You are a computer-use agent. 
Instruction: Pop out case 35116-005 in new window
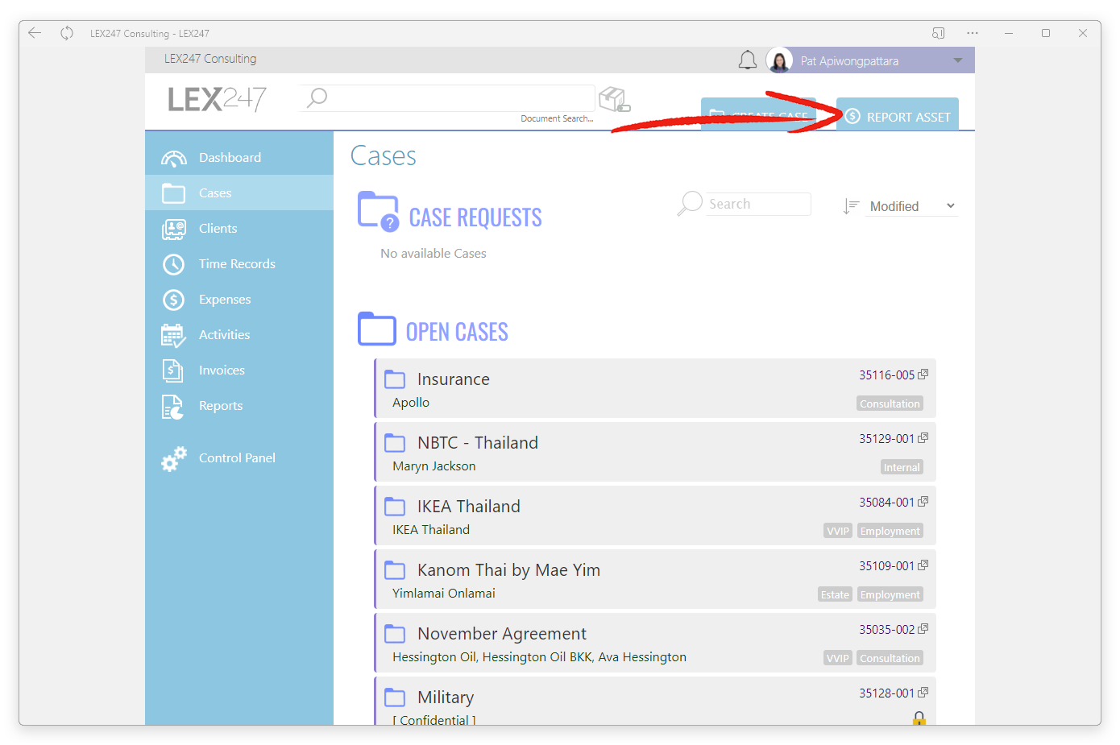pyautogui.click(x=923, y=375)
